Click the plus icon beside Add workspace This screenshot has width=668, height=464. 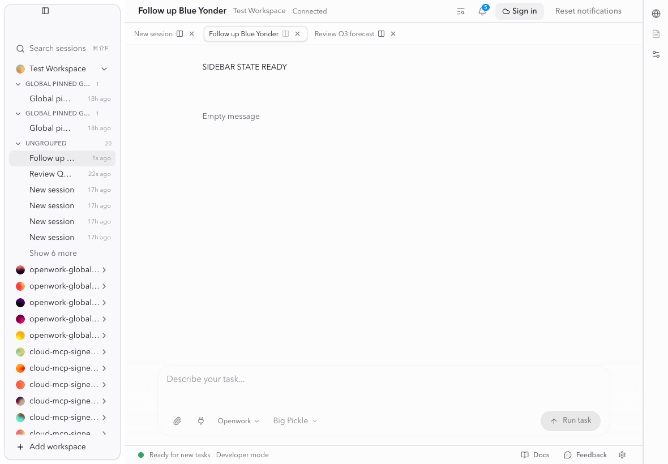tap(20, 447)
